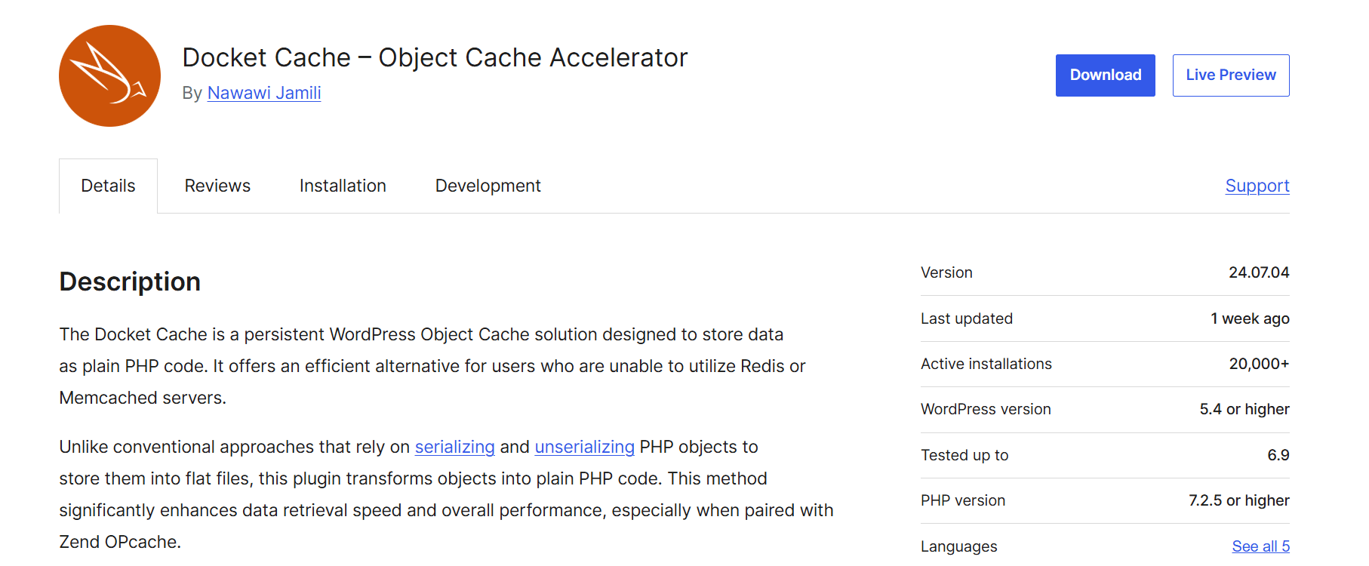Click the 20,000+ active installations value

(x=1258, y=364)
